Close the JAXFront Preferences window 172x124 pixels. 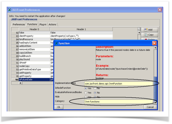pyautogui.click(x=160, y=10)
